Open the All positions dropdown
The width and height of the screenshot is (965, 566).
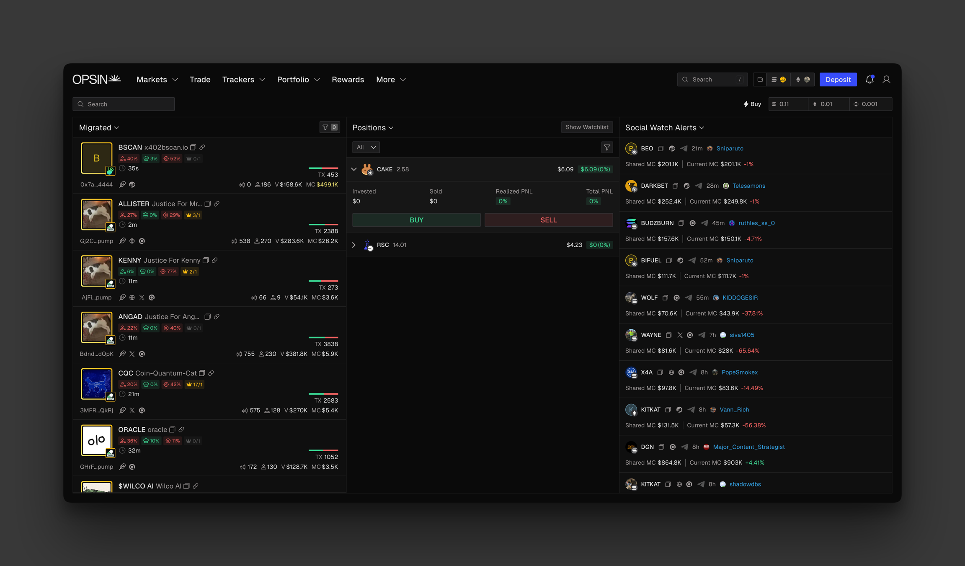click(x=366, y=147)
